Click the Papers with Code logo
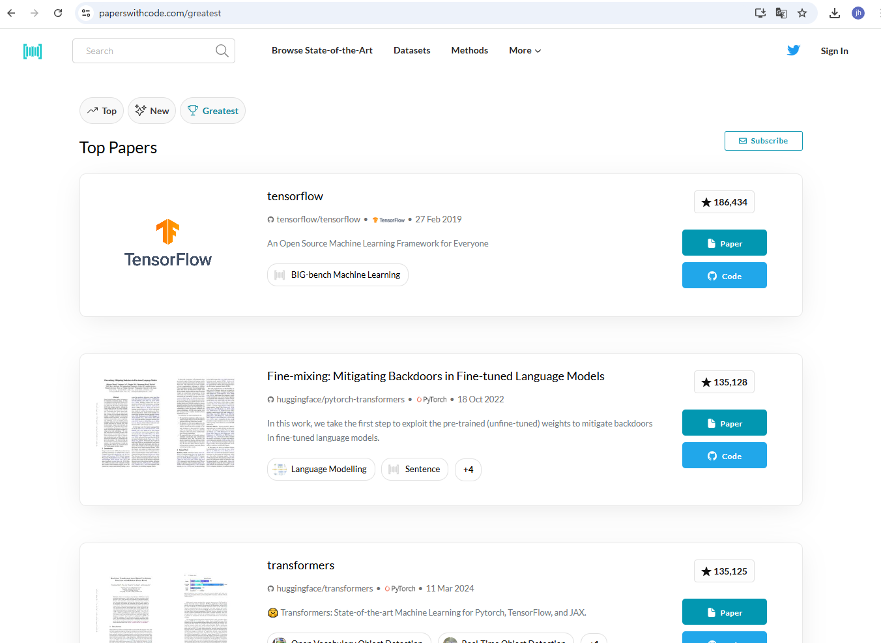The height and width of the screenshot is (643, 881). pyautogui.click(x=33, y=51)
